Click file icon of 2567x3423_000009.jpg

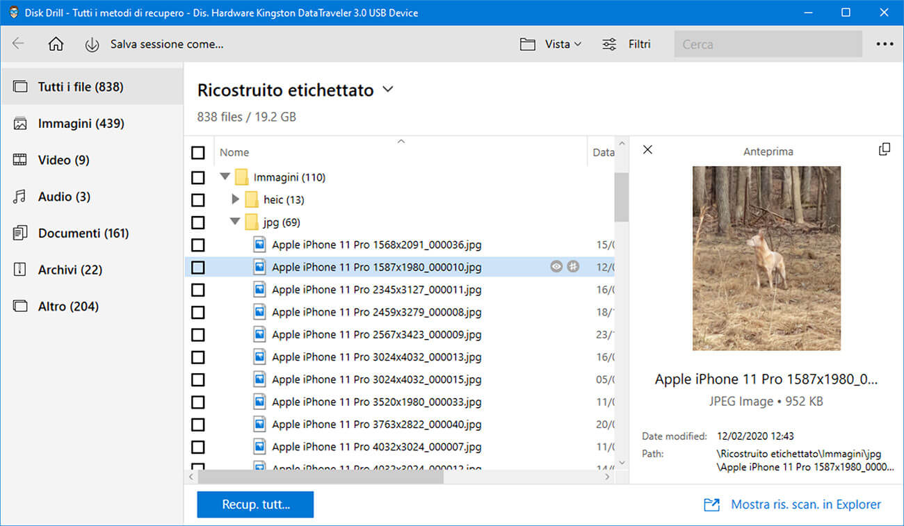(x=260, y=334)
